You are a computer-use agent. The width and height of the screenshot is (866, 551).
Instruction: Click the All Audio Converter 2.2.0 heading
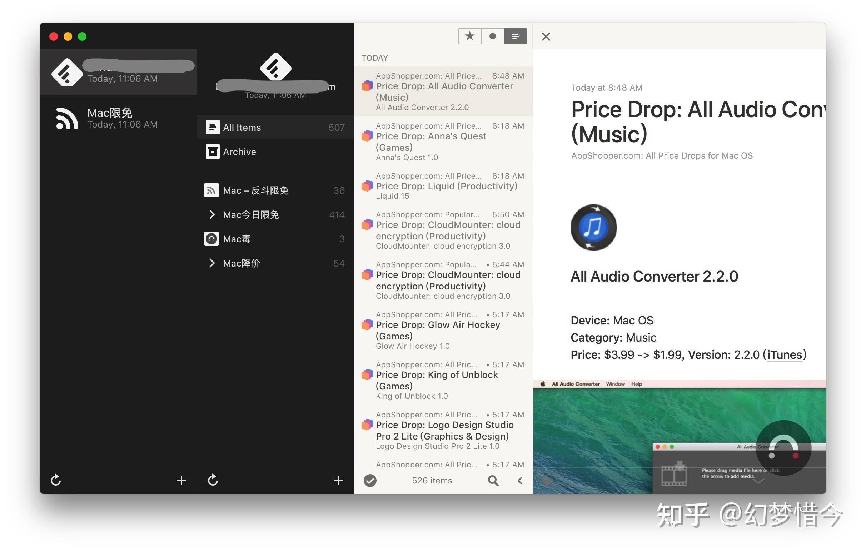(654, 277)
